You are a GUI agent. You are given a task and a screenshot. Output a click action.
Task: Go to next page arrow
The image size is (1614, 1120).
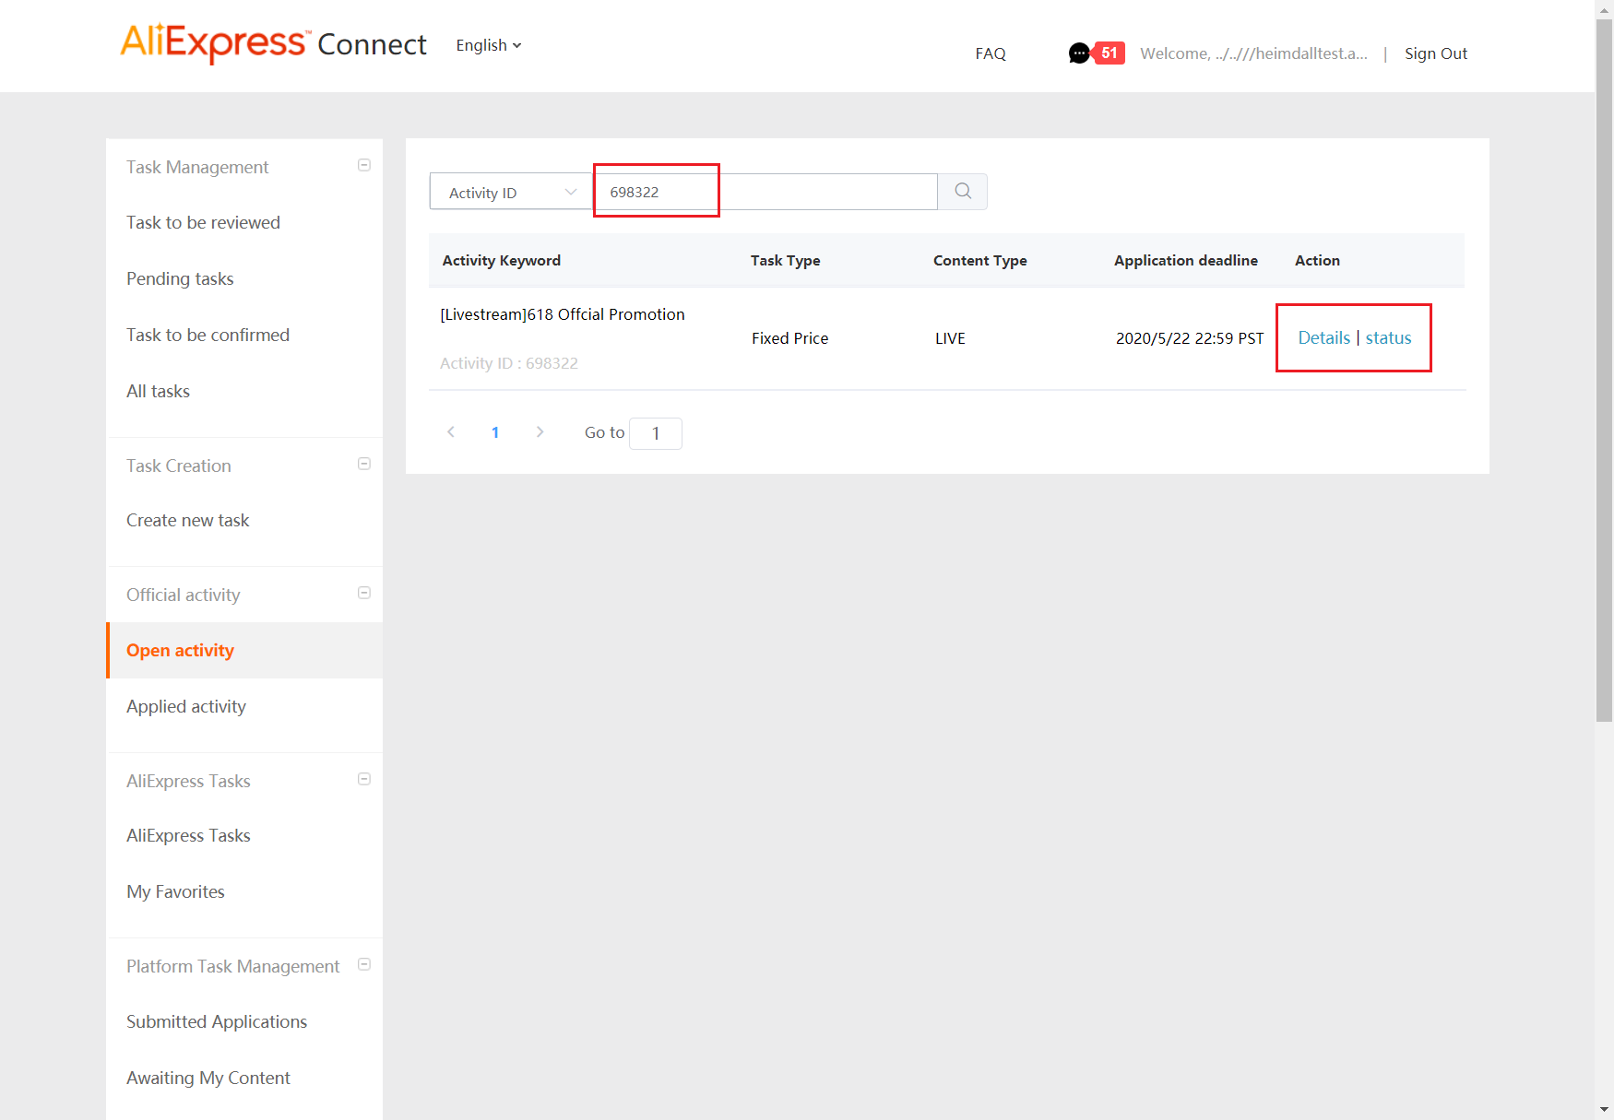point(540,432)
